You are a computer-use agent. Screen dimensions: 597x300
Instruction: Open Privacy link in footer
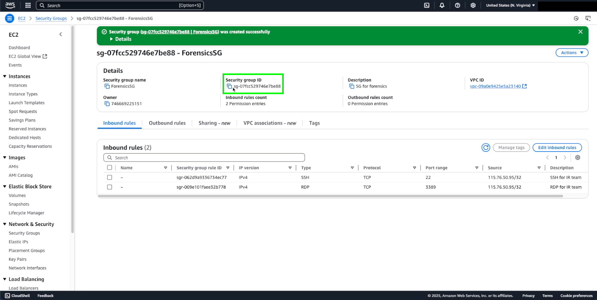(x=528, y=296)
